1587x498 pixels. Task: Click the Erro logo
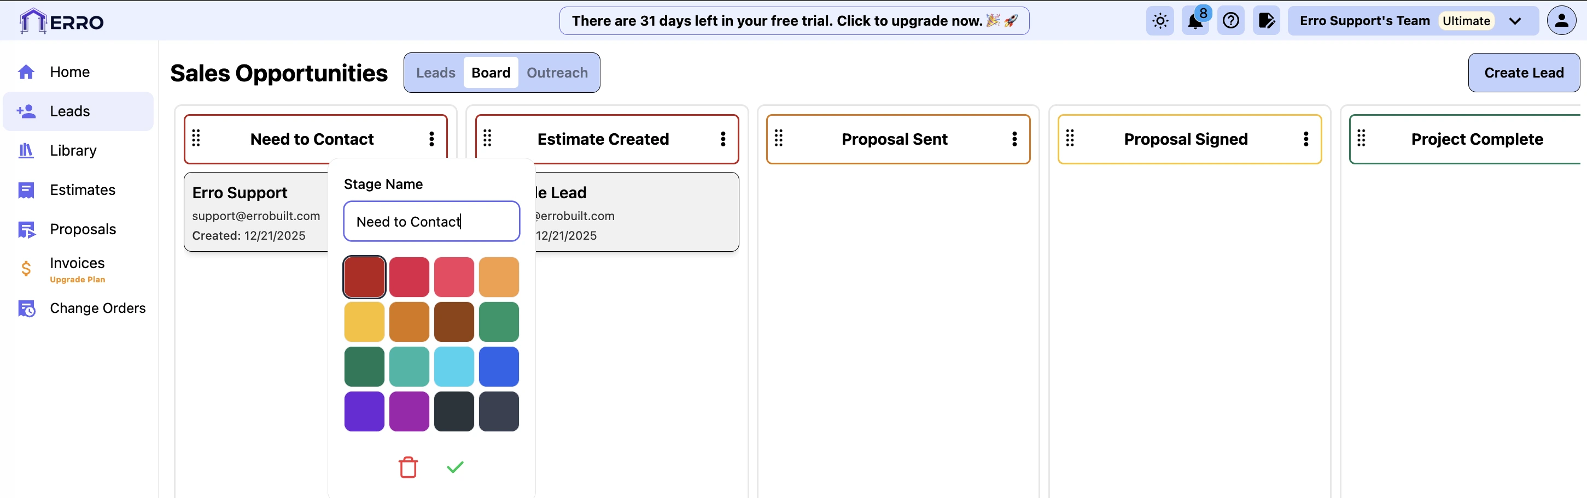click(x=62, y=21)
